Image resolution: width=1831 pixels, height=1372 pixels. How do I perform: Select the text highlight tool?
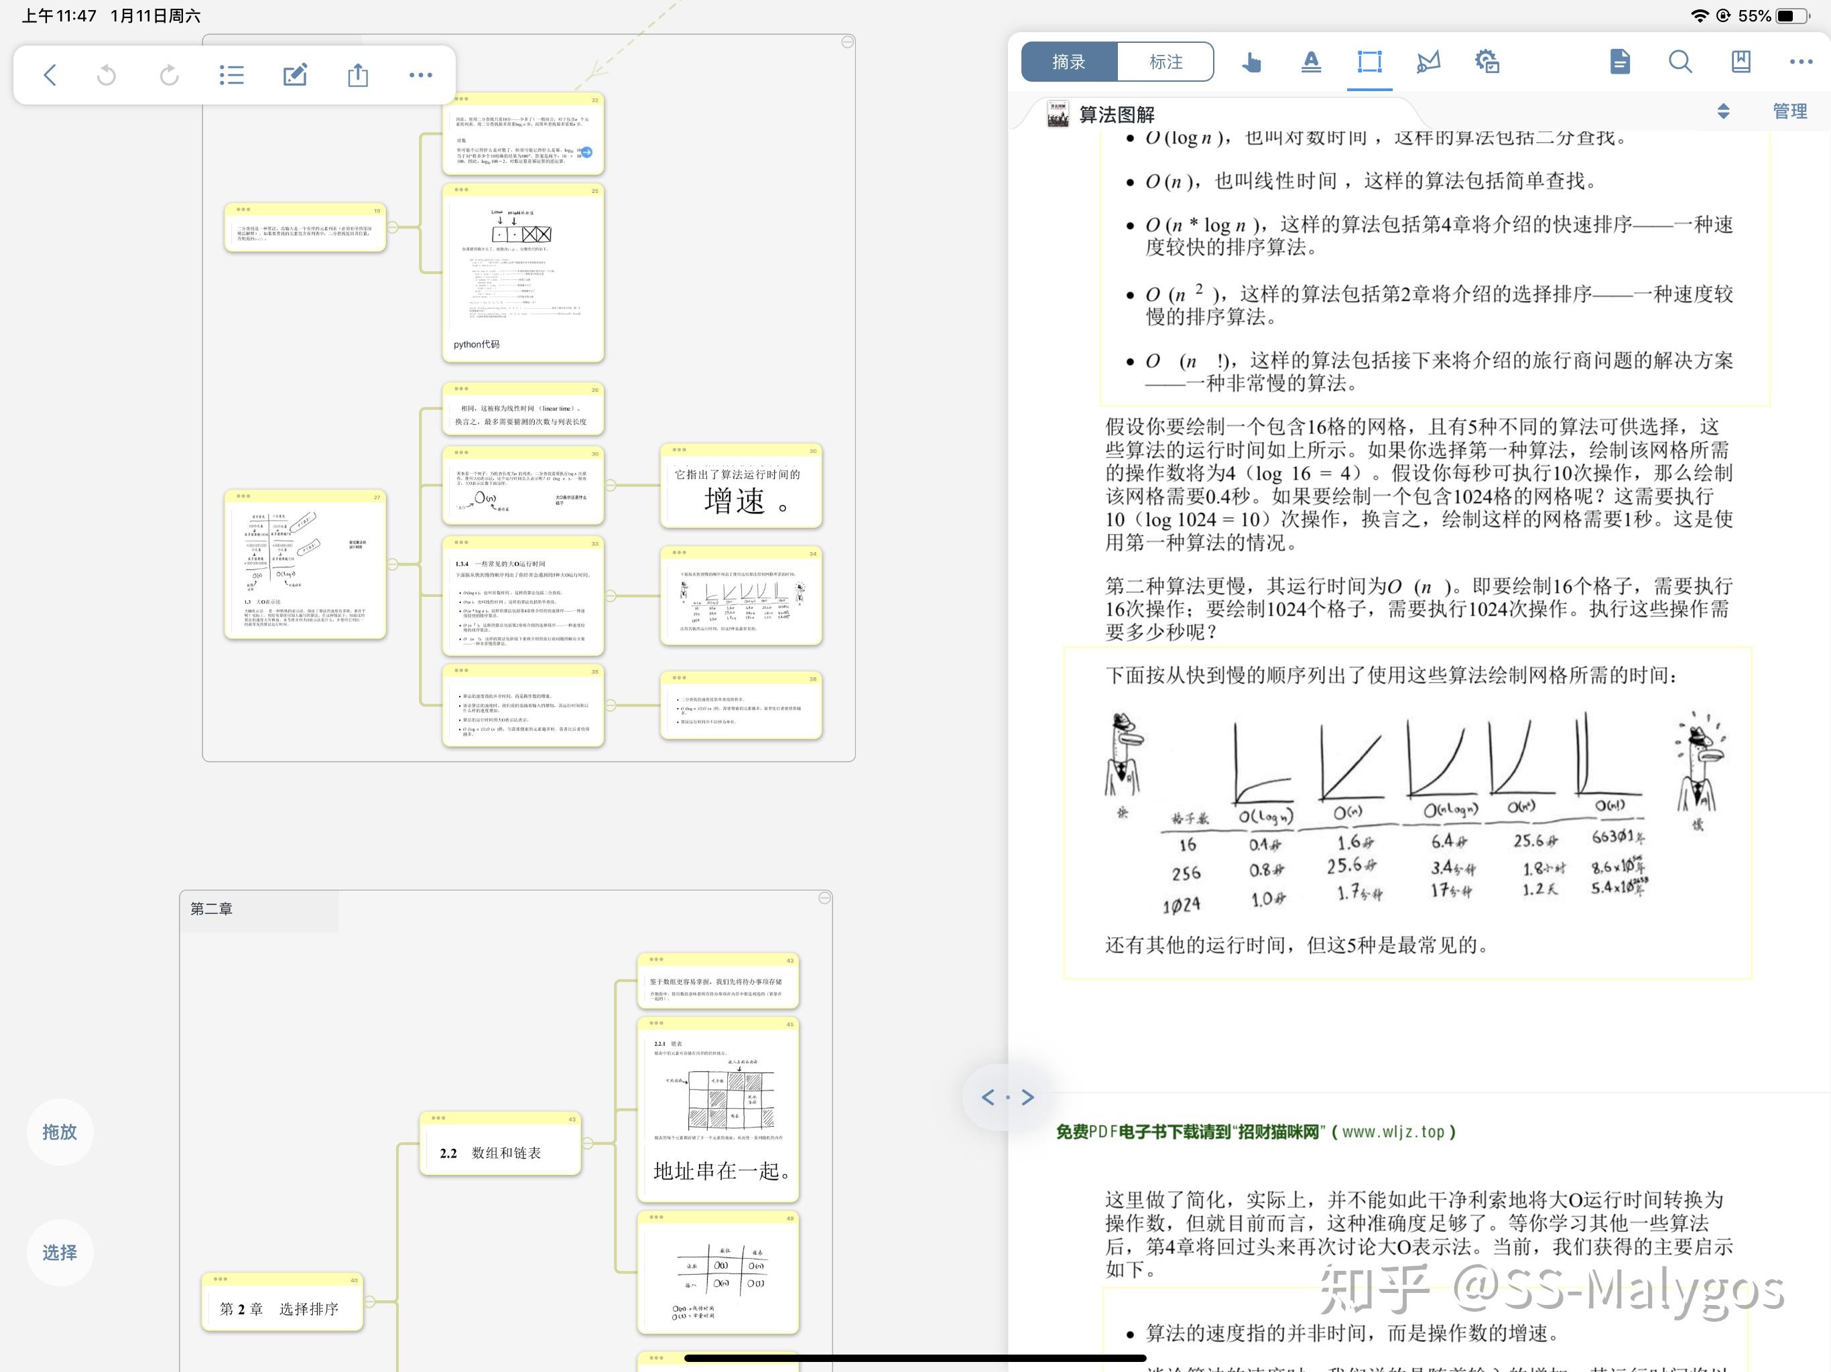pos(1311,62)
